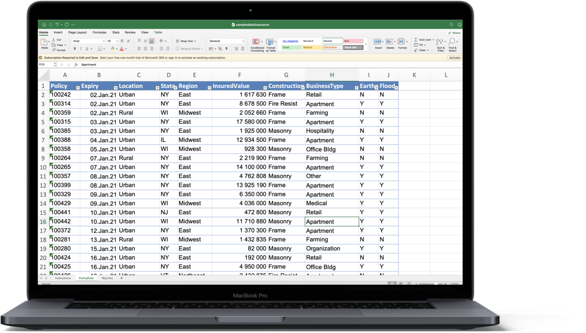Click the Undo arrow icon

point(57,25)
